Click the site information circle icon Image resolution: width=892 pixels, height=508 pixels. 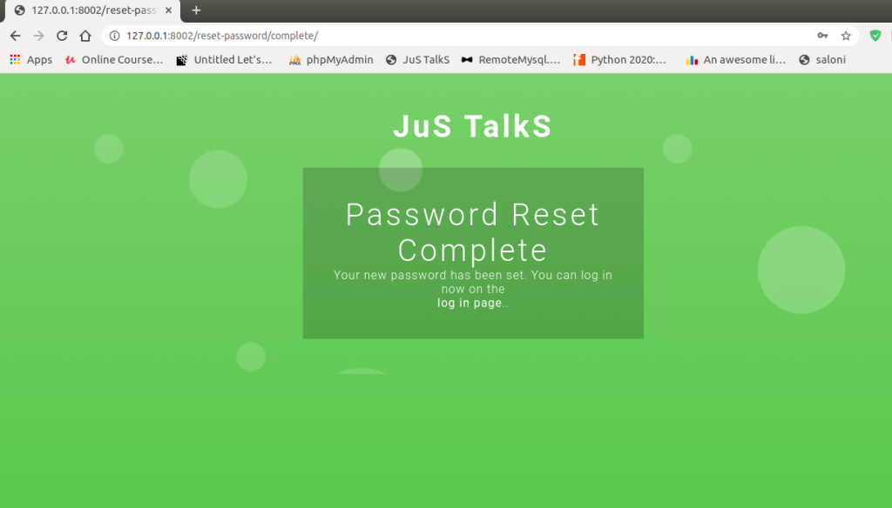117,37
